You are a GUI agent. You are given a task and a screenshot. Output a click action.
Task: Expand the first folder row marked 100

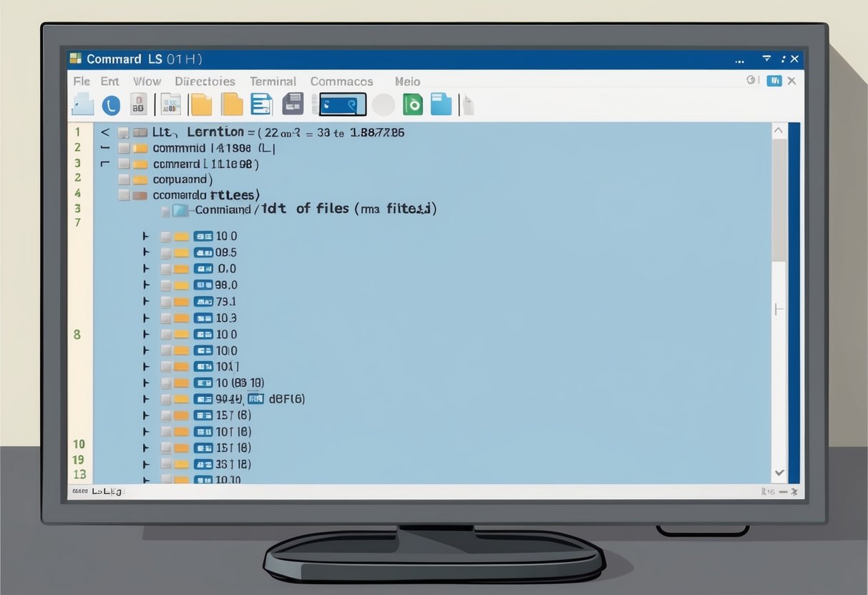tap(146, 235)
